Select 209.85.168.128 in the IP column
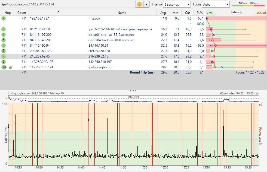Image resolution: width=267 pixels, height=172 pixels. (x=41, y=51)
